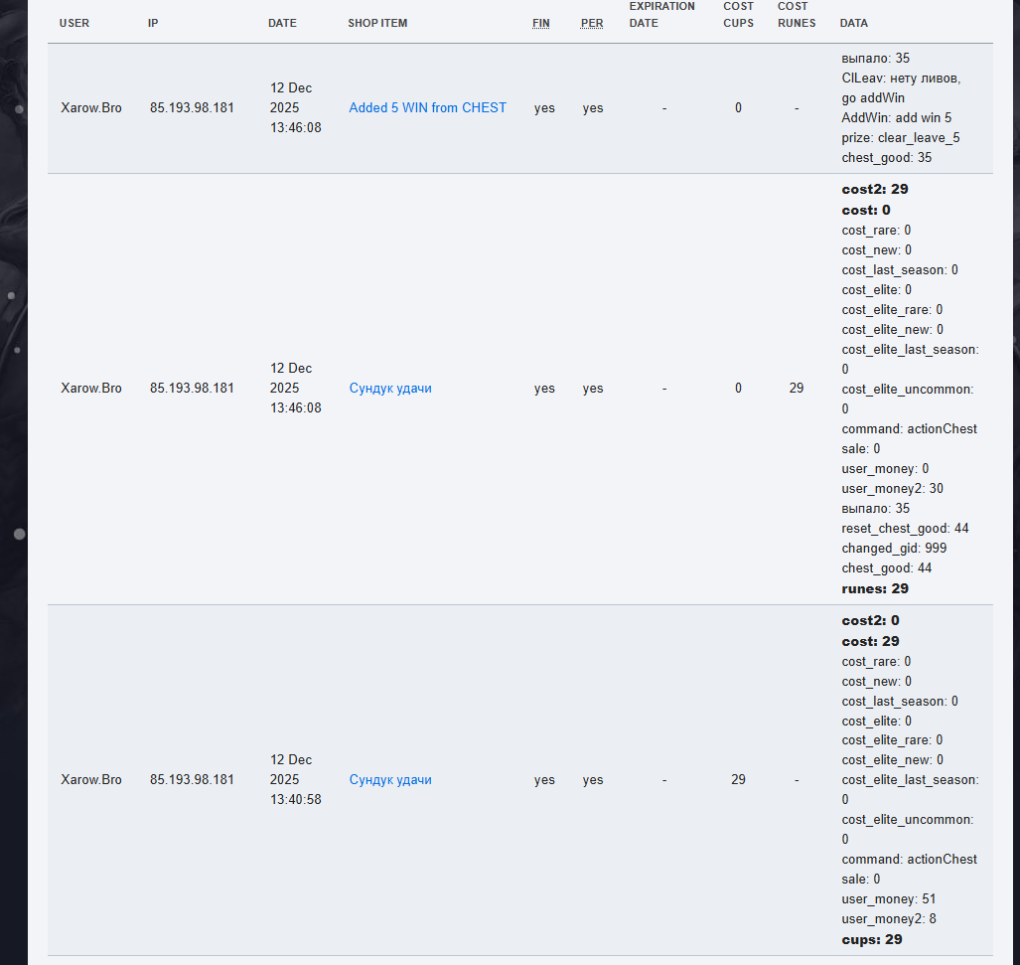1020x965 pixels.
Task: Click the underlined PER column header
Action: (592, 23)
